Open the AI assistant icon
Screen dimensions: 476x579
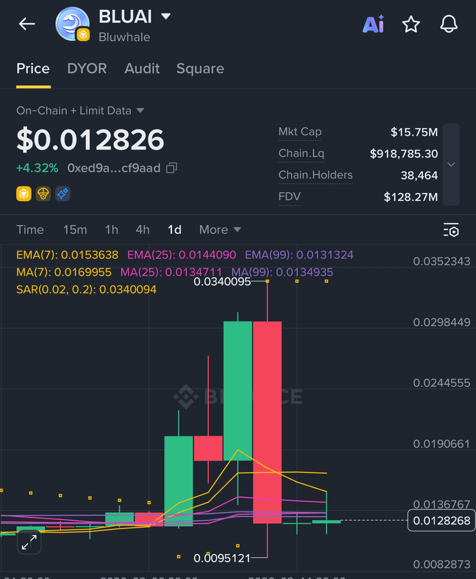374,24
